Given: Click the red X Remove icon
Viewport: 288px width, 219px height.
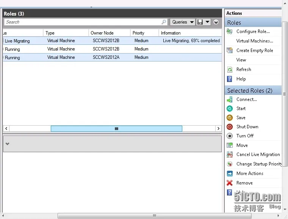Looking at the screenshot, I should pyautogui.click(x=230, y=183).
